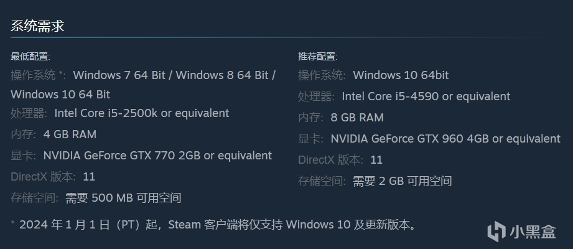
Task: Click the Windows 10 64 Bit minimum text
Action: 60,95
